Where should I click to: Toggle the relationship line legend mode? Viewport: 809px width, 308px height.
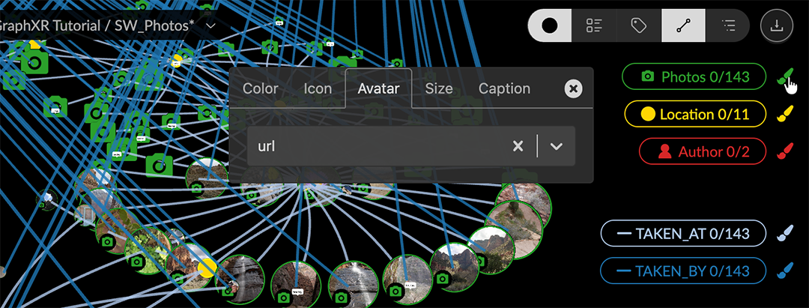[x=682, y=25]
